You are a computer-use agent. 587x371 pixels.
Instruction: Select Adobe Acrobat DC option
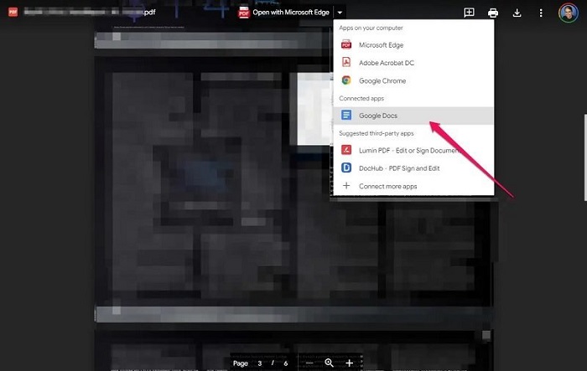tap(413, 63)
